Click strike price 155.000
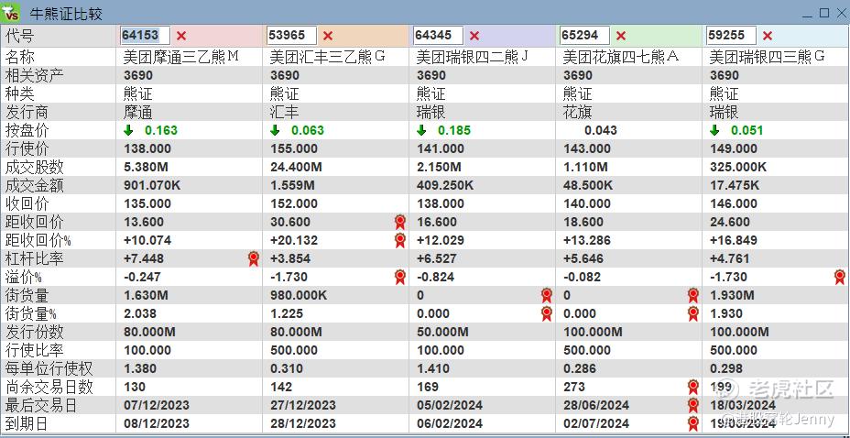850x438 pixels. (294, 148)
